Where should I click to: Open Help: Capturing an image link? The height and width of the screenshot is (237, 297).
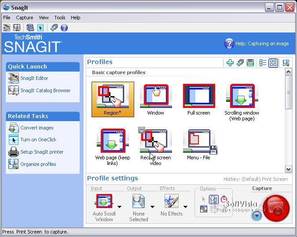tap(262, 43)
